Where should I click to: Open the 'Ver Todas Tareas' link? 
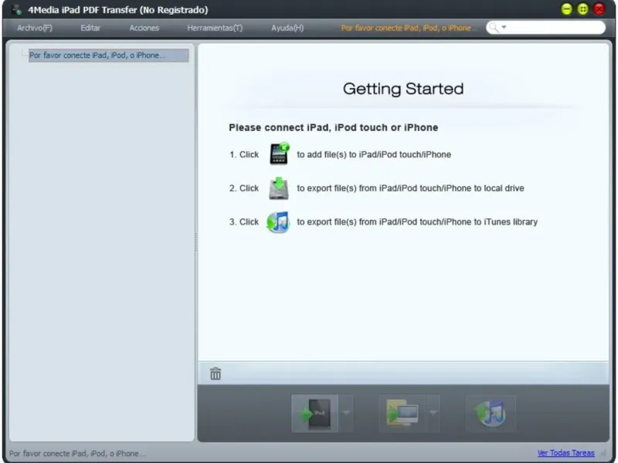click(566, 453)
